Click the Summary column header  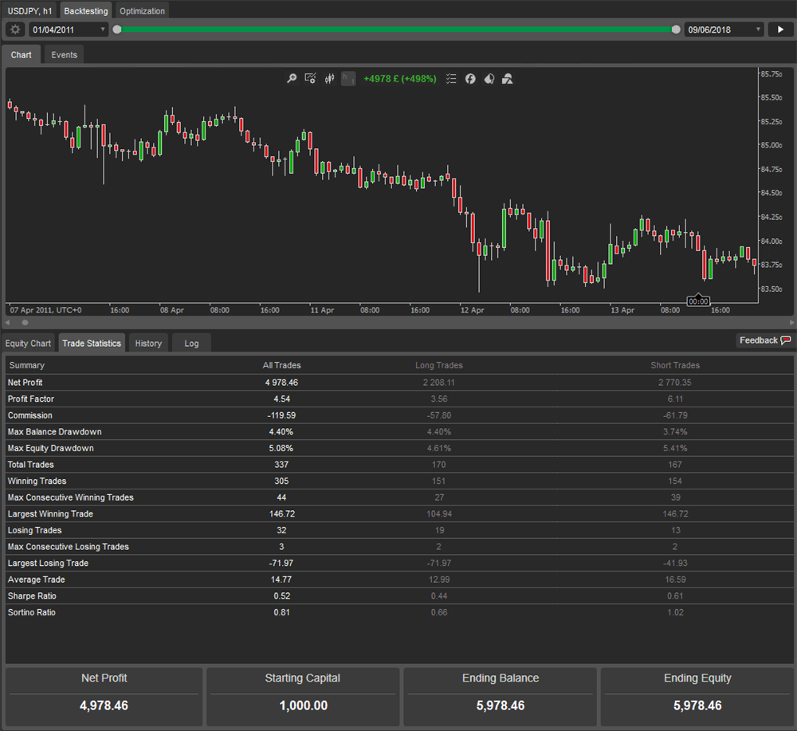click(x=26, y=365)
